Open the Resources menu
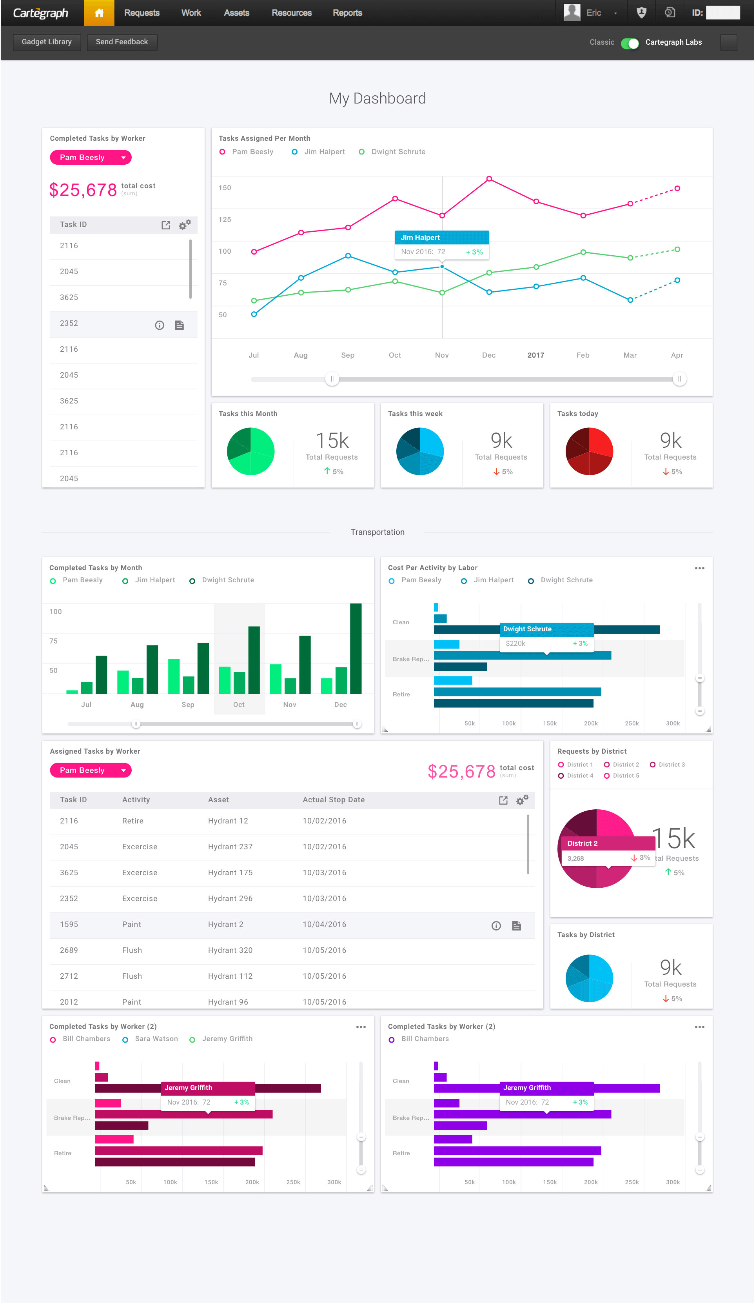 [x=292, y=13]
